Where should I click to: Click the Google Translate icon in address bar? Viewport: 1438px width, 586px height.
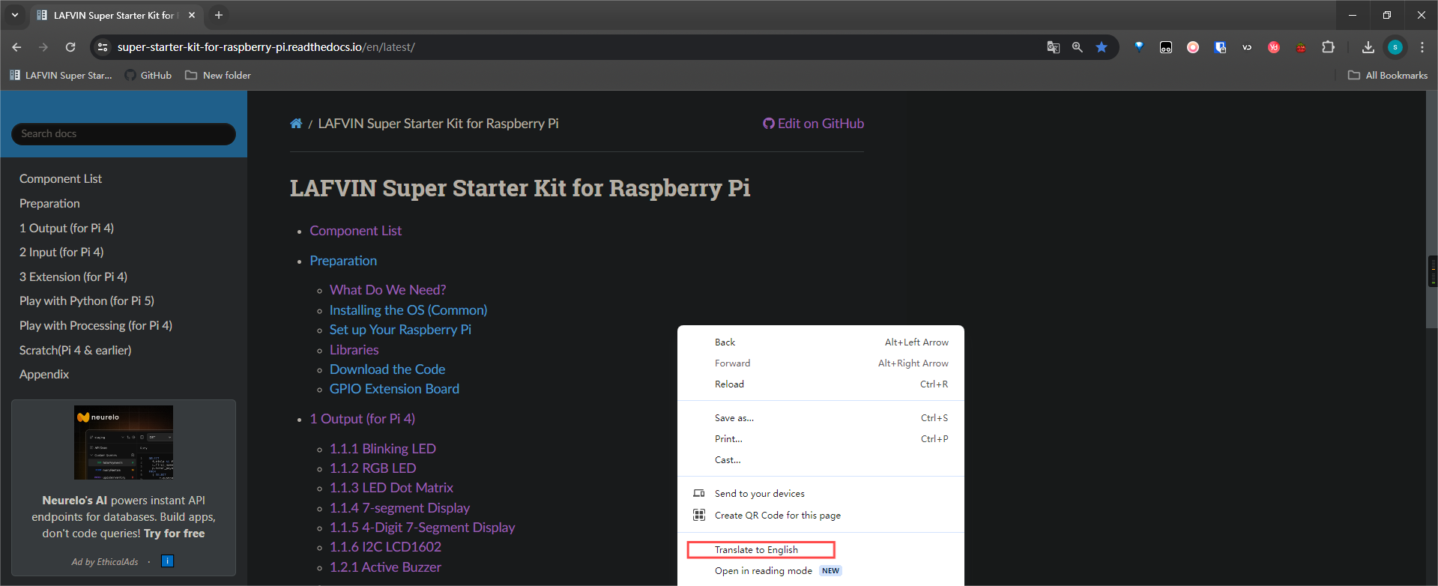coord(1053,47)
